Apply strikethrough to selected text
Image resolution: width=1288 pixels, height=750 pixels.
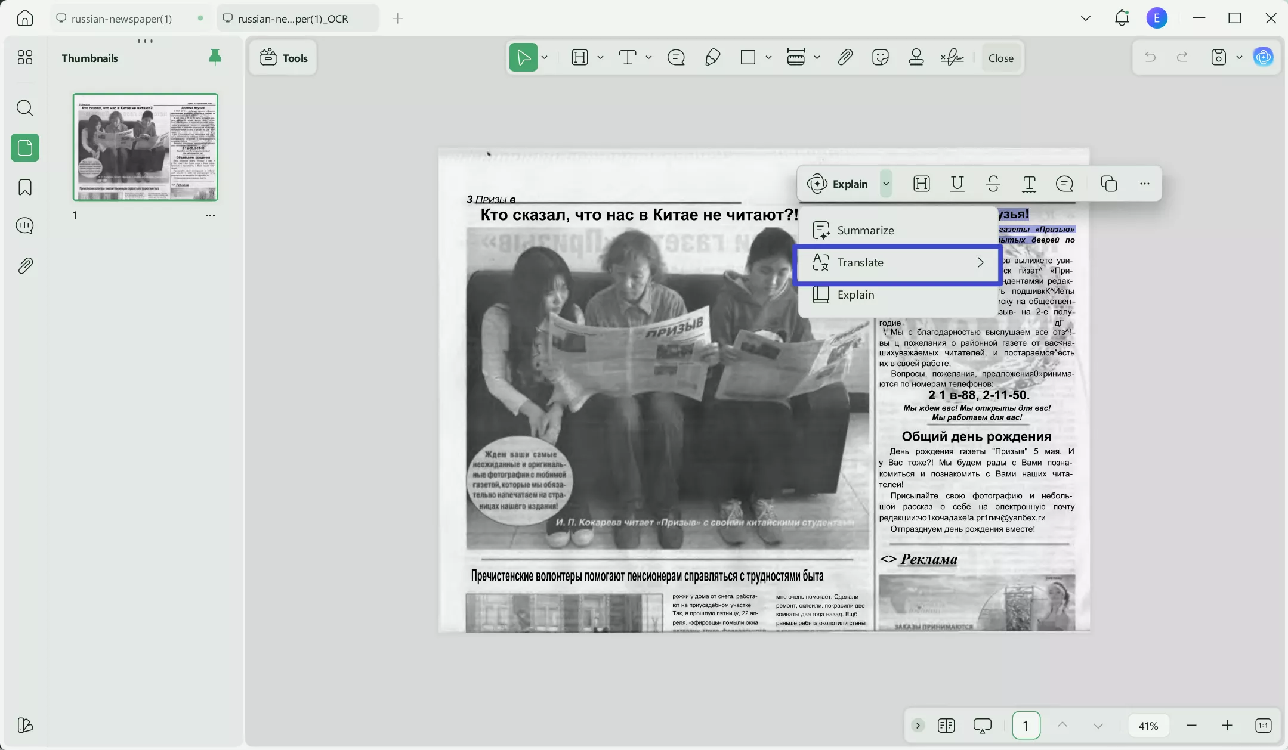[993, 184]
